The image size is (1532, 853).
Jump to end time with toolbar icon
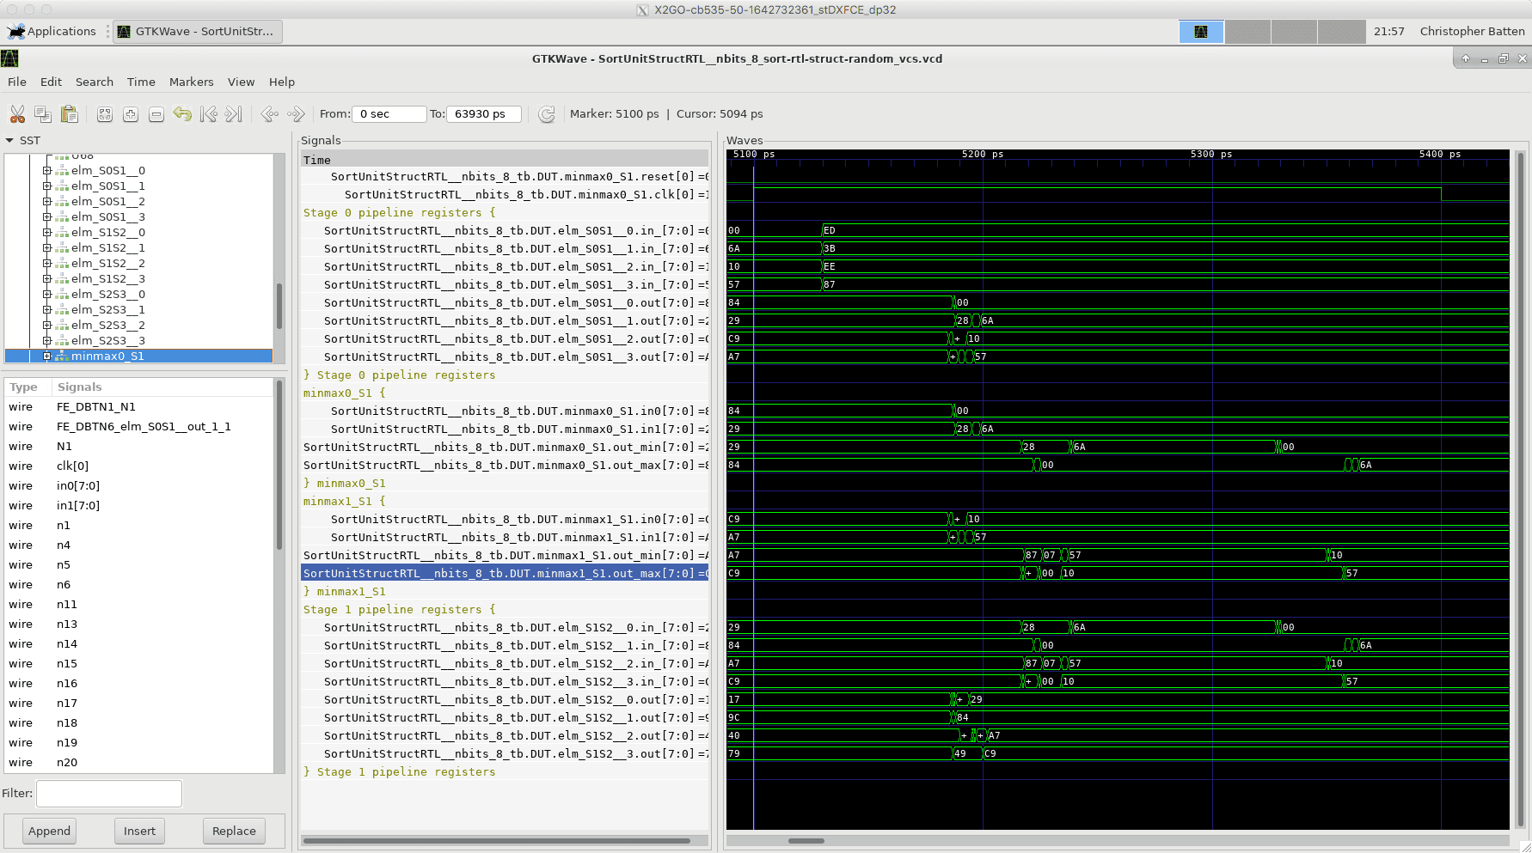click(x=234, y=114)
